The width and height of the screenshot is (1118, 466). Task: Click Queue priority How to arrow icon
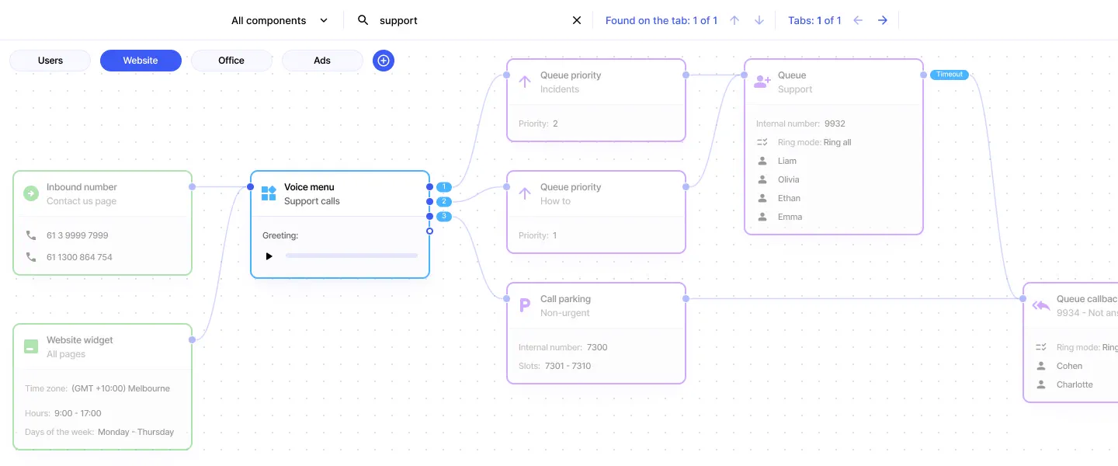tap(524, 193)
